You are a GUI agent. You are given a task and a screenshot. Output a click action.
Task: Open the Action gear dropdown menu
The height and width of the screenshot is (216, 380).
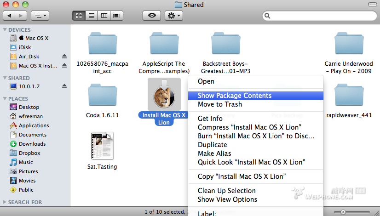click(174, 16)
